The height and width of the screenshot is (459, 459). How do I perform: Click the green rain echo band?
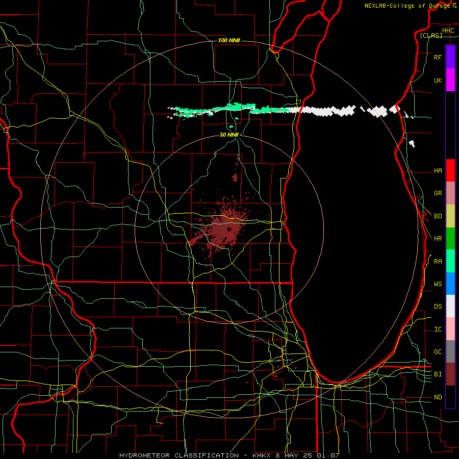pyautogui.click(x=231, y=110)
